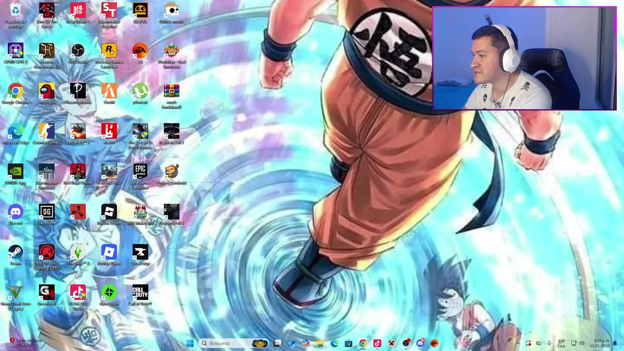This screenshot has width=624, height=351.
Task: Select the R.E.P.O. game shortcut
Action: point(140,13)
